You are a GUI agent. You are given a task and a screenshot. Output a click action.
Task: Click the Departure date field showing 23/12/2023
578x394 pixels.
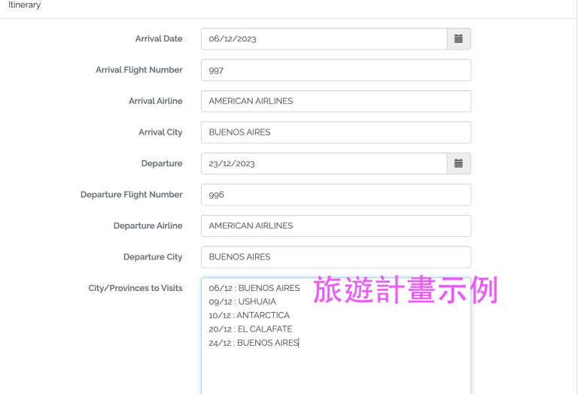324,163
